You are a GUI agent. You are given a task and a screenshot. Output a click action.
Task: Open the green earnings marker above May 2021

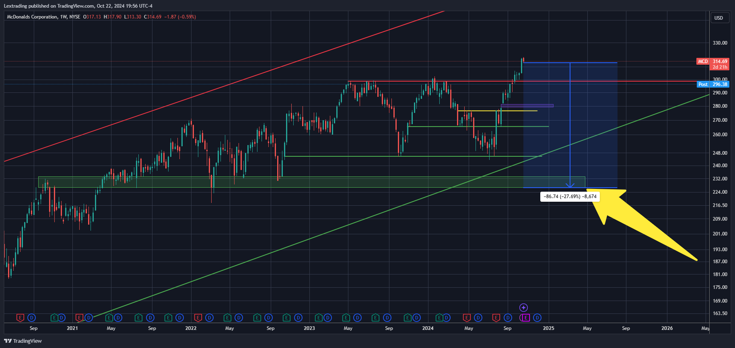(109, 318)
